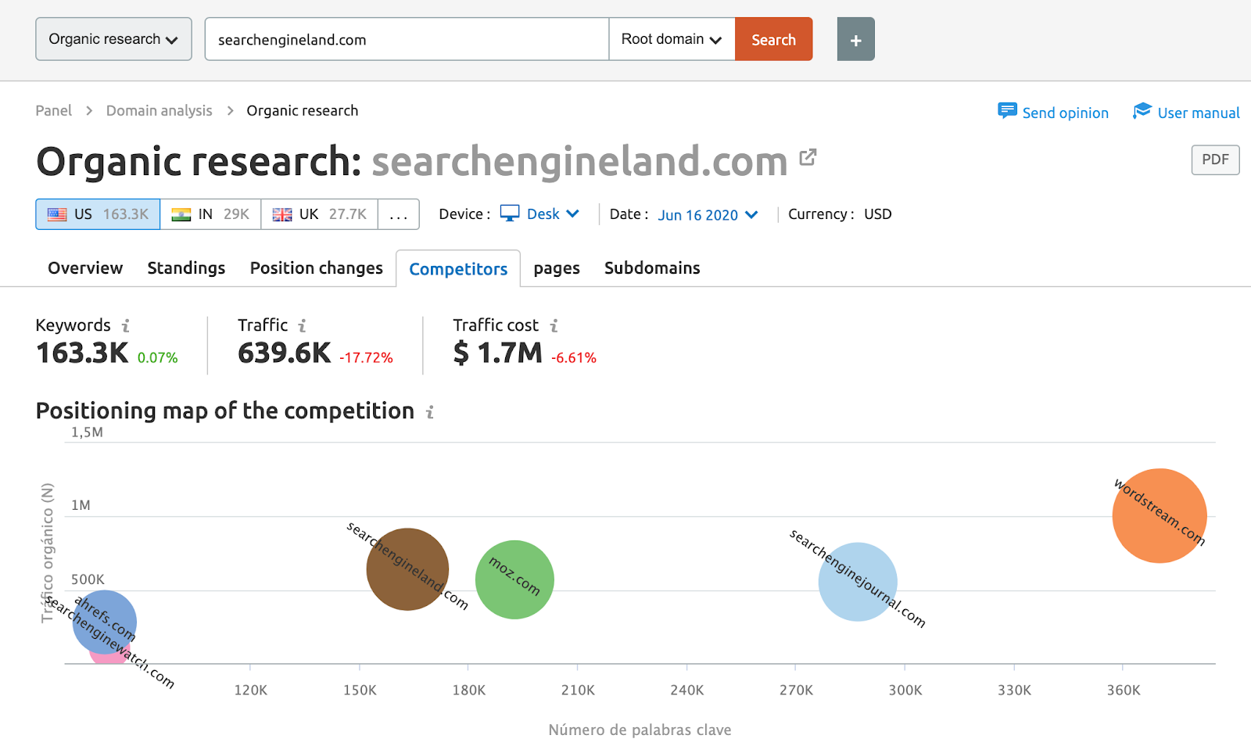Click the Organic research breadcrumb text
The width and height of the screenshot is (1251, 746).
[303, 111]
